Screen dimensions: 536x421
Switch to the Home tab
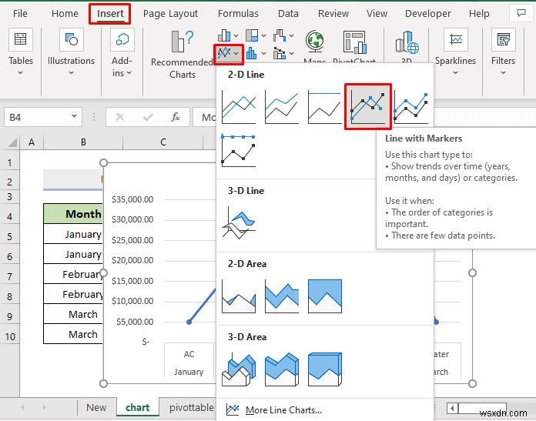click(x=65, y=13)
